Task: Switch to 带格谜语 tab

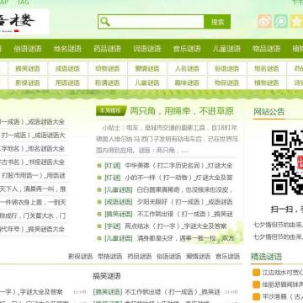Action: [109, 256]
